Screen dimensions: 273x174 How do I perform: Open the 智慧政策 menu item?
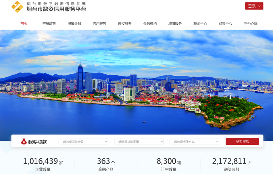pyautogui.click(x=49, y=24)
